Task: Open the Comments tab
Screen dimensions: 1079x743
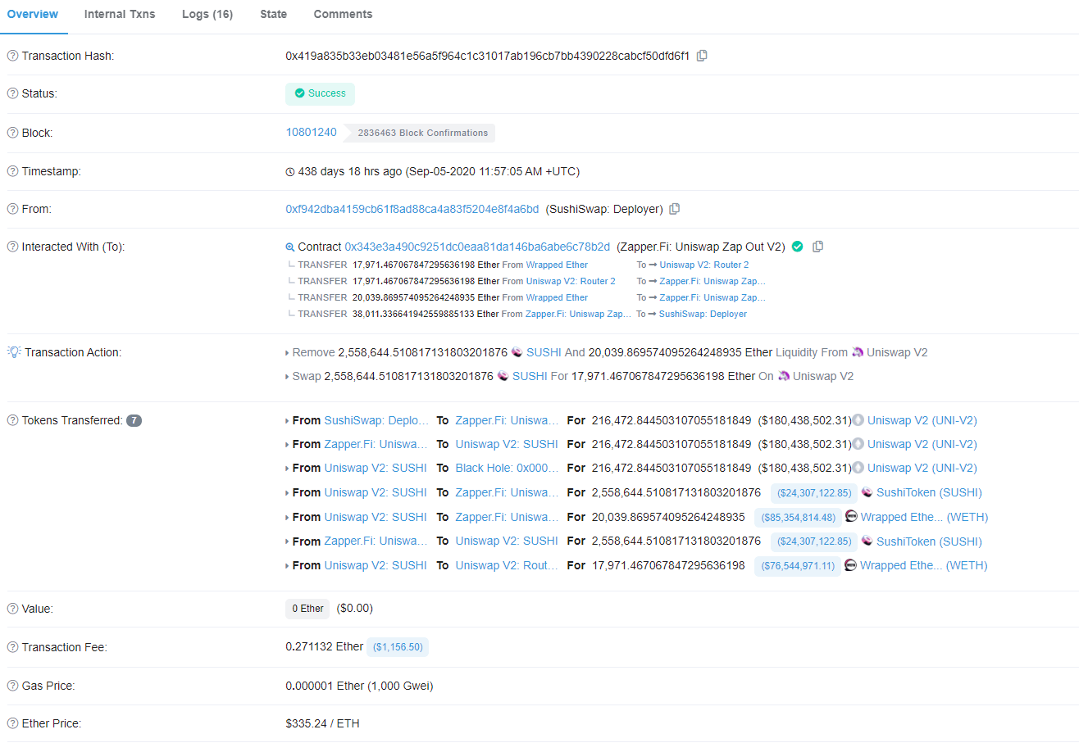Action: pyautogui.click(x=343, y=14)
